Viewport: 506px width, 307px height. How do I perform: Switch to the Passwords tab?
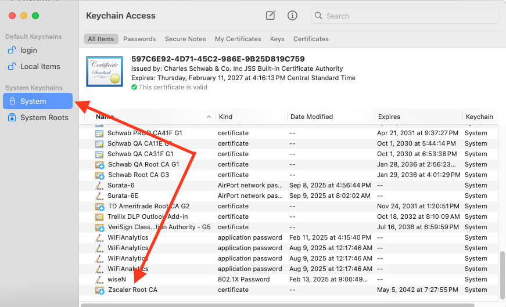[139, 39]
